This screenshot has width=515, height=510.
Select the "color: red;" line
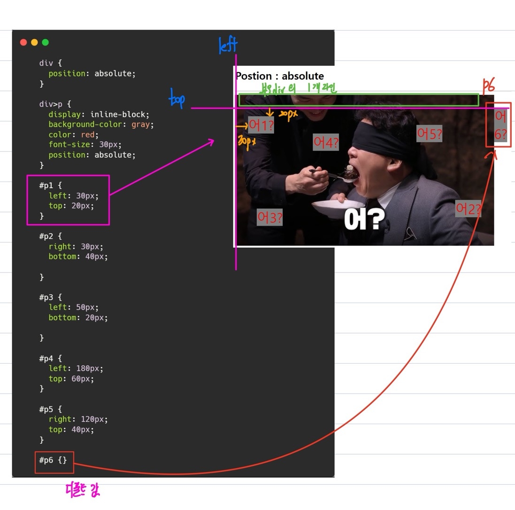pyautogui.click(x=74, y=135)
